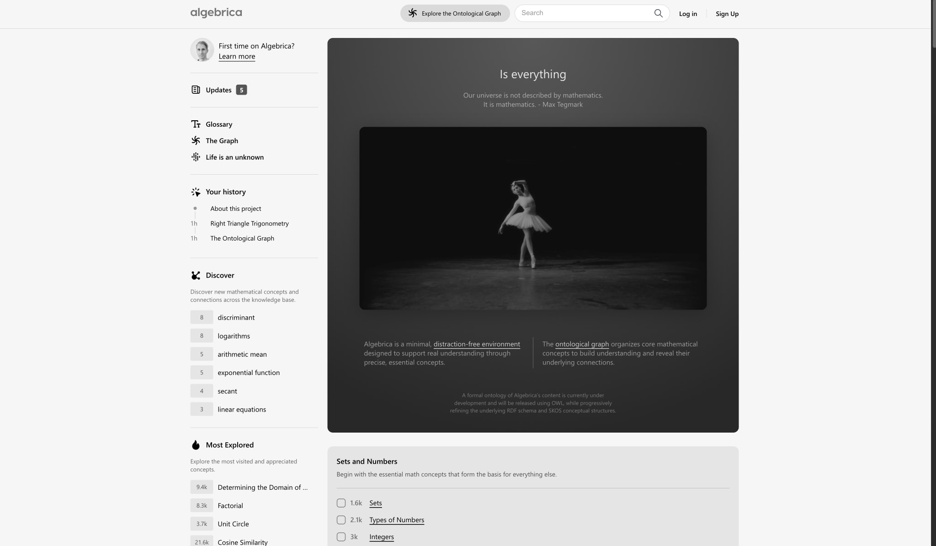The width and height of the screenshot is (936, 546).
Task: Click the graph pinwheel icon in Explore button
Action: 413,13
